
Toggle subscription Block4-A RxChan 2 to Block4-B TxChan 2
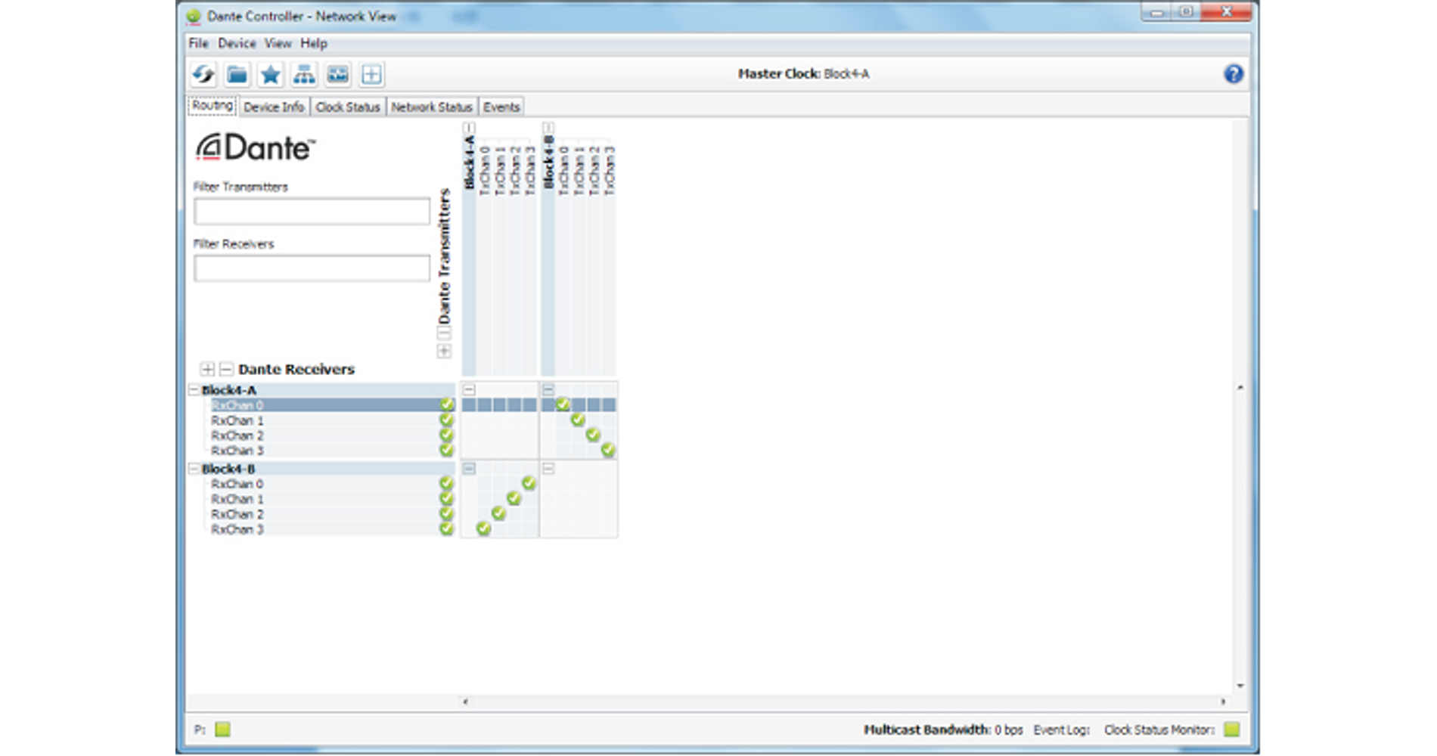tap(593, 435)
